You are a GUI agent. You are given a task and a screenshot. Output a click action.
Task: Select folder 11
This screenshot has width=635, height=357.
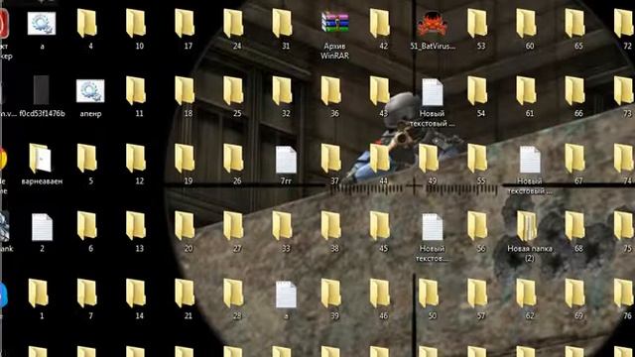click(x=136, y=90)
